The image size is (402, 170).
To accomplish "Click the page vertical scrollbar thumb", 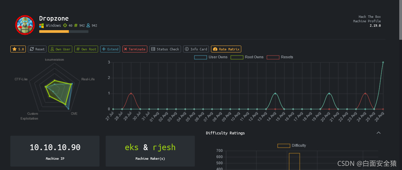I will click(401, 20).
